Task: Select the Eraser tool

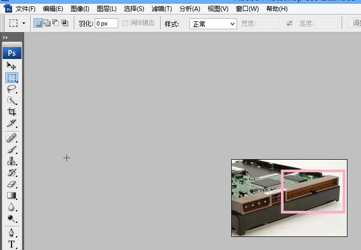Action: pyautogui.click(x=12, y=184)
